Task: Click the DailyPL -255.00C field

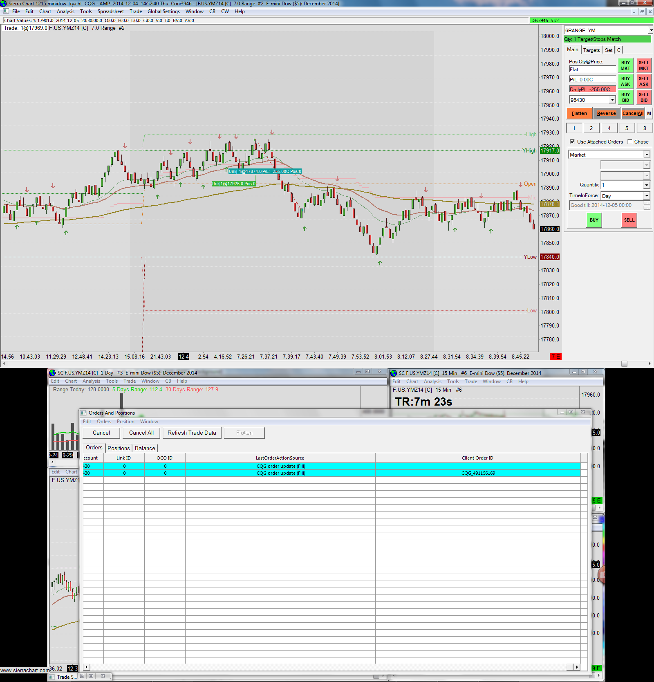Action: 593,89
